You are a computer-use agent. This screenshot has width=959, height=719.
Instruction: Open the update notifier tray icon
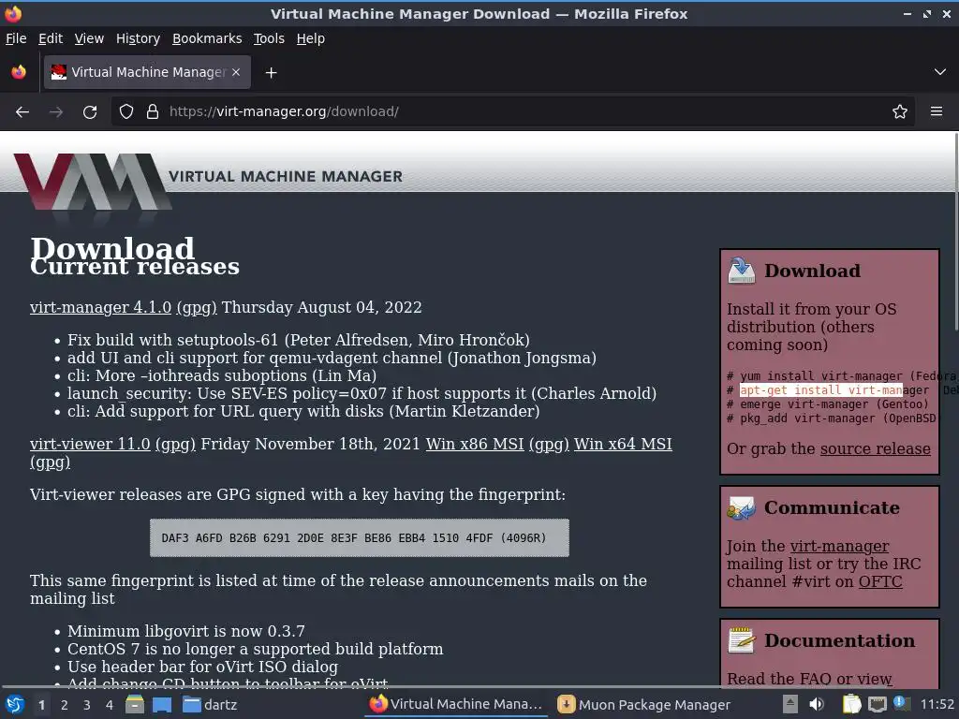[x=902, y=704]
